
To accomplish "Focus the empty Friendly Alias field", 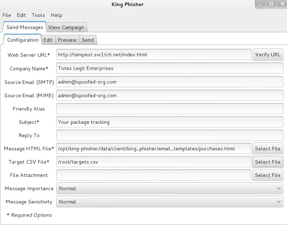I will (x=170, y=109).
